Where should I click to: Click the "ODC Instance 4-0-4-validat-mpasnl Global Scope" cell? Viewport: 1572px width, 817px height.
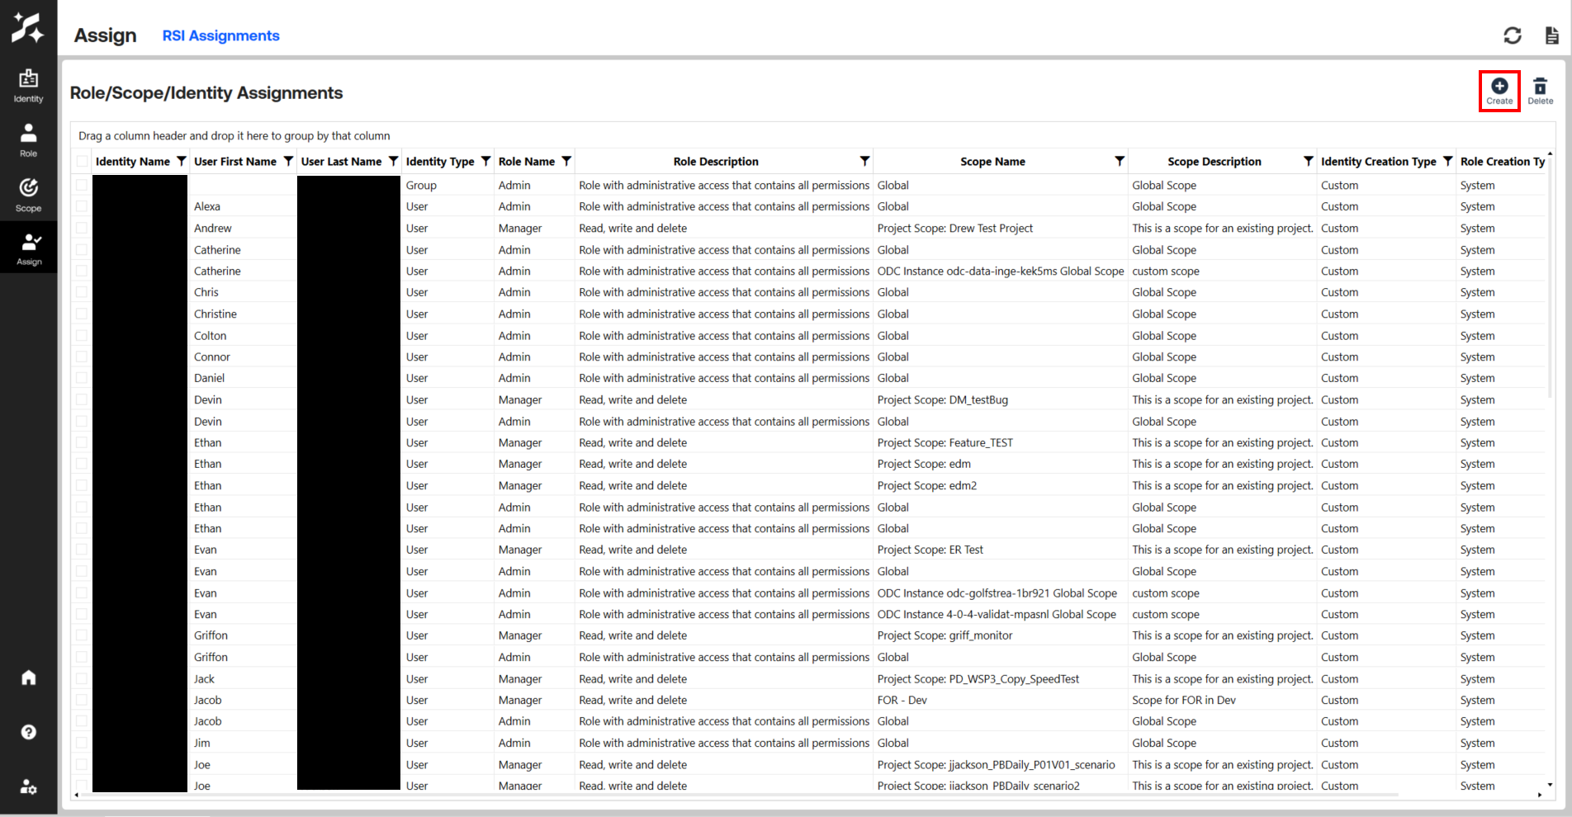click(x=1000, y=614)
